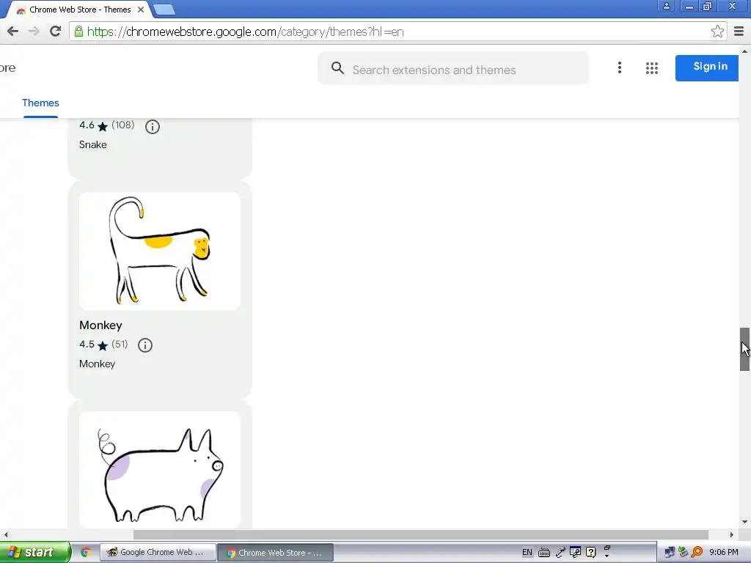Open the on-screen keyboard tray icon

(x=544, y=553)
